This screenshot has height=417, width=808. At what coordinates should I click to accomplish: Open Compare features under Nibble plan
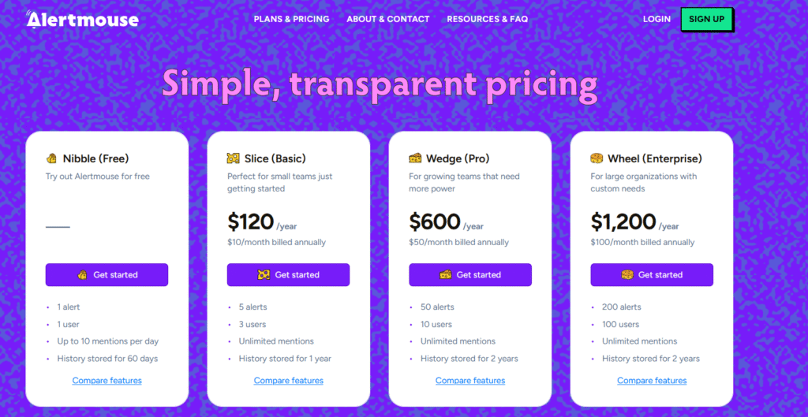(x=107, y=381)
